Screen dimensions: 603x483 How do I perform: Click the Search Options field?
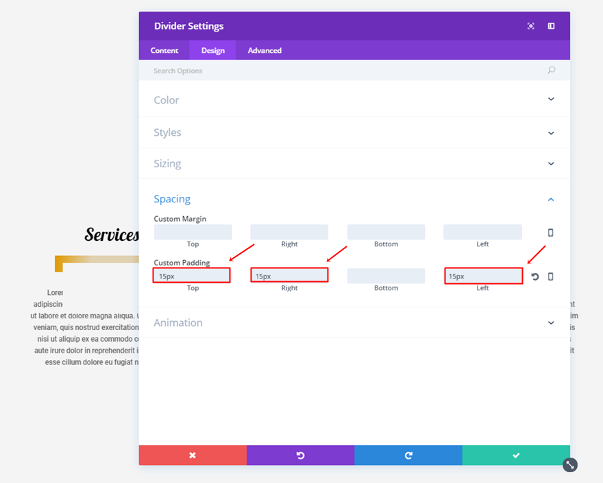coord(343,71)
